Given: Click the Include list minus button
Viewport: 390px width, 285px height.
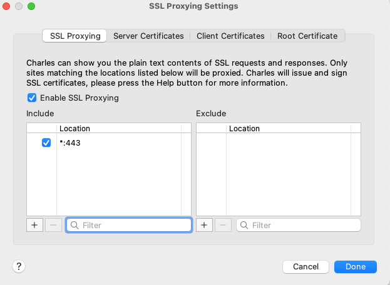Looking at the screenshot, I should click(x=53, y=225).
